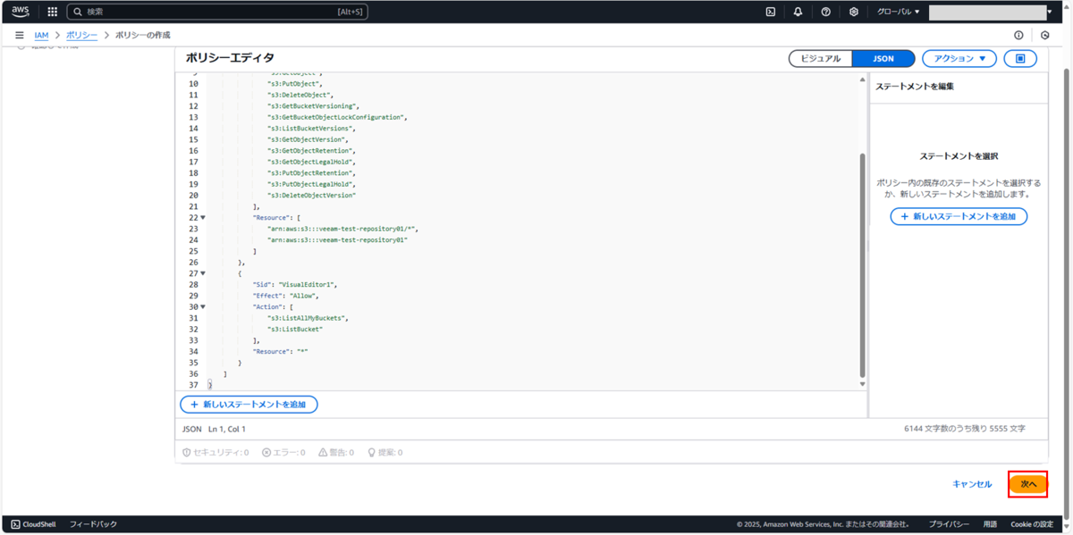
Task: Click the "s3:GetObjectVersion" line
Action: tap(307, 139)
